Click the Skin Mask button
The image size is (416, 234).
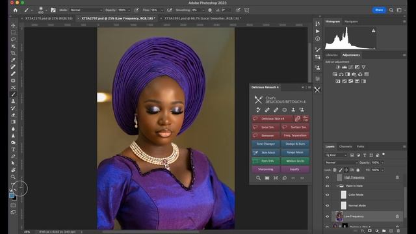click(266, 153)
